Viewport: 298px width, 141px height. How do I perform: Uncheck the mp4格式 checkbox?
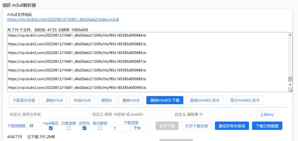(x=51, y=128)
